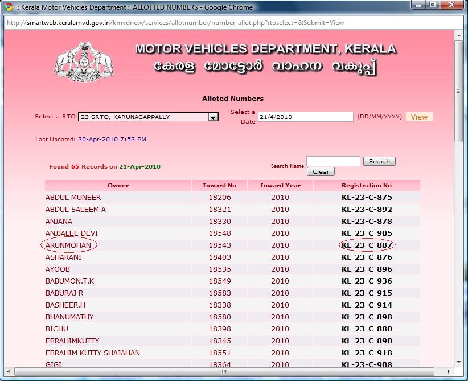This screenshot has height=381, width=468.
Task: Click registration number KL-23-C-880
Action: coord(367,329)
